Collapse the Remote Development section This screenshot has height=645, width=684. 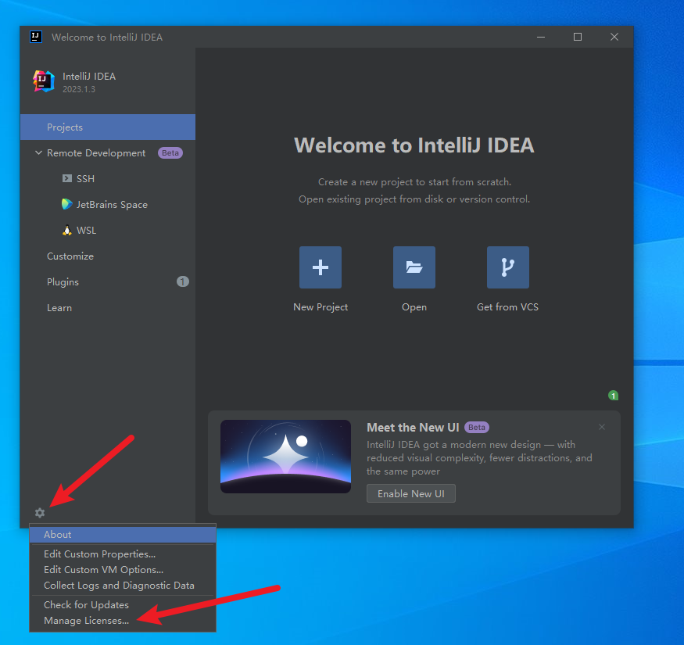(x=38, y=152)
